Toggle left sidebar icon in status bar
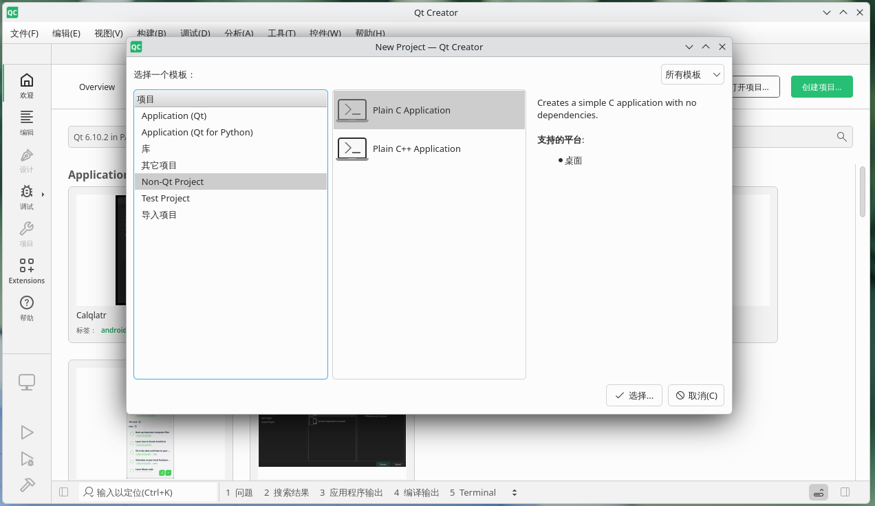This screenshot has height=506, width=875. 64,492
